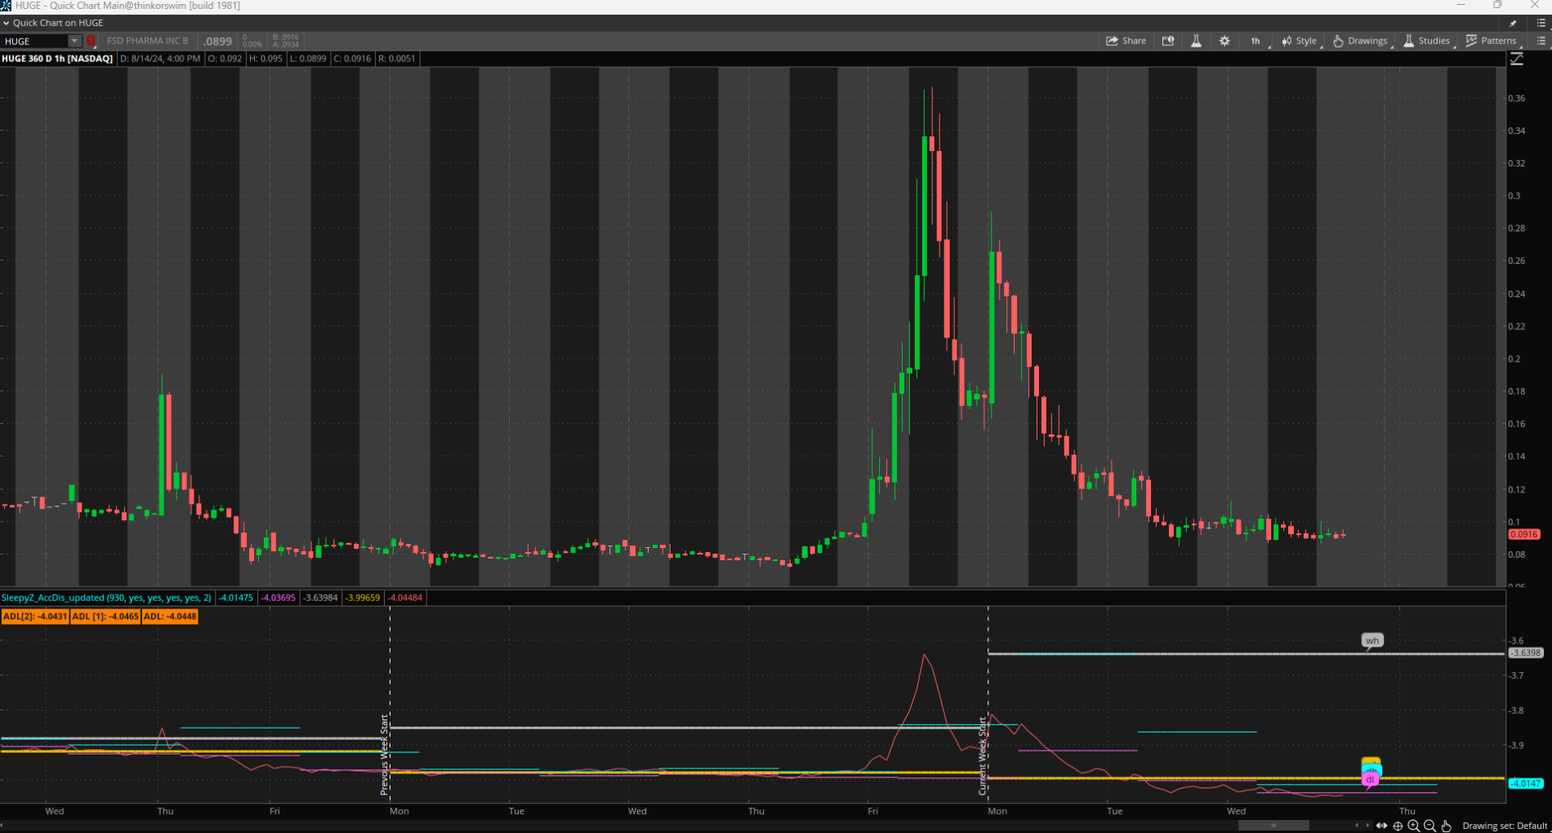
Task: Open the Style menu
Action: click(1299, 41)
